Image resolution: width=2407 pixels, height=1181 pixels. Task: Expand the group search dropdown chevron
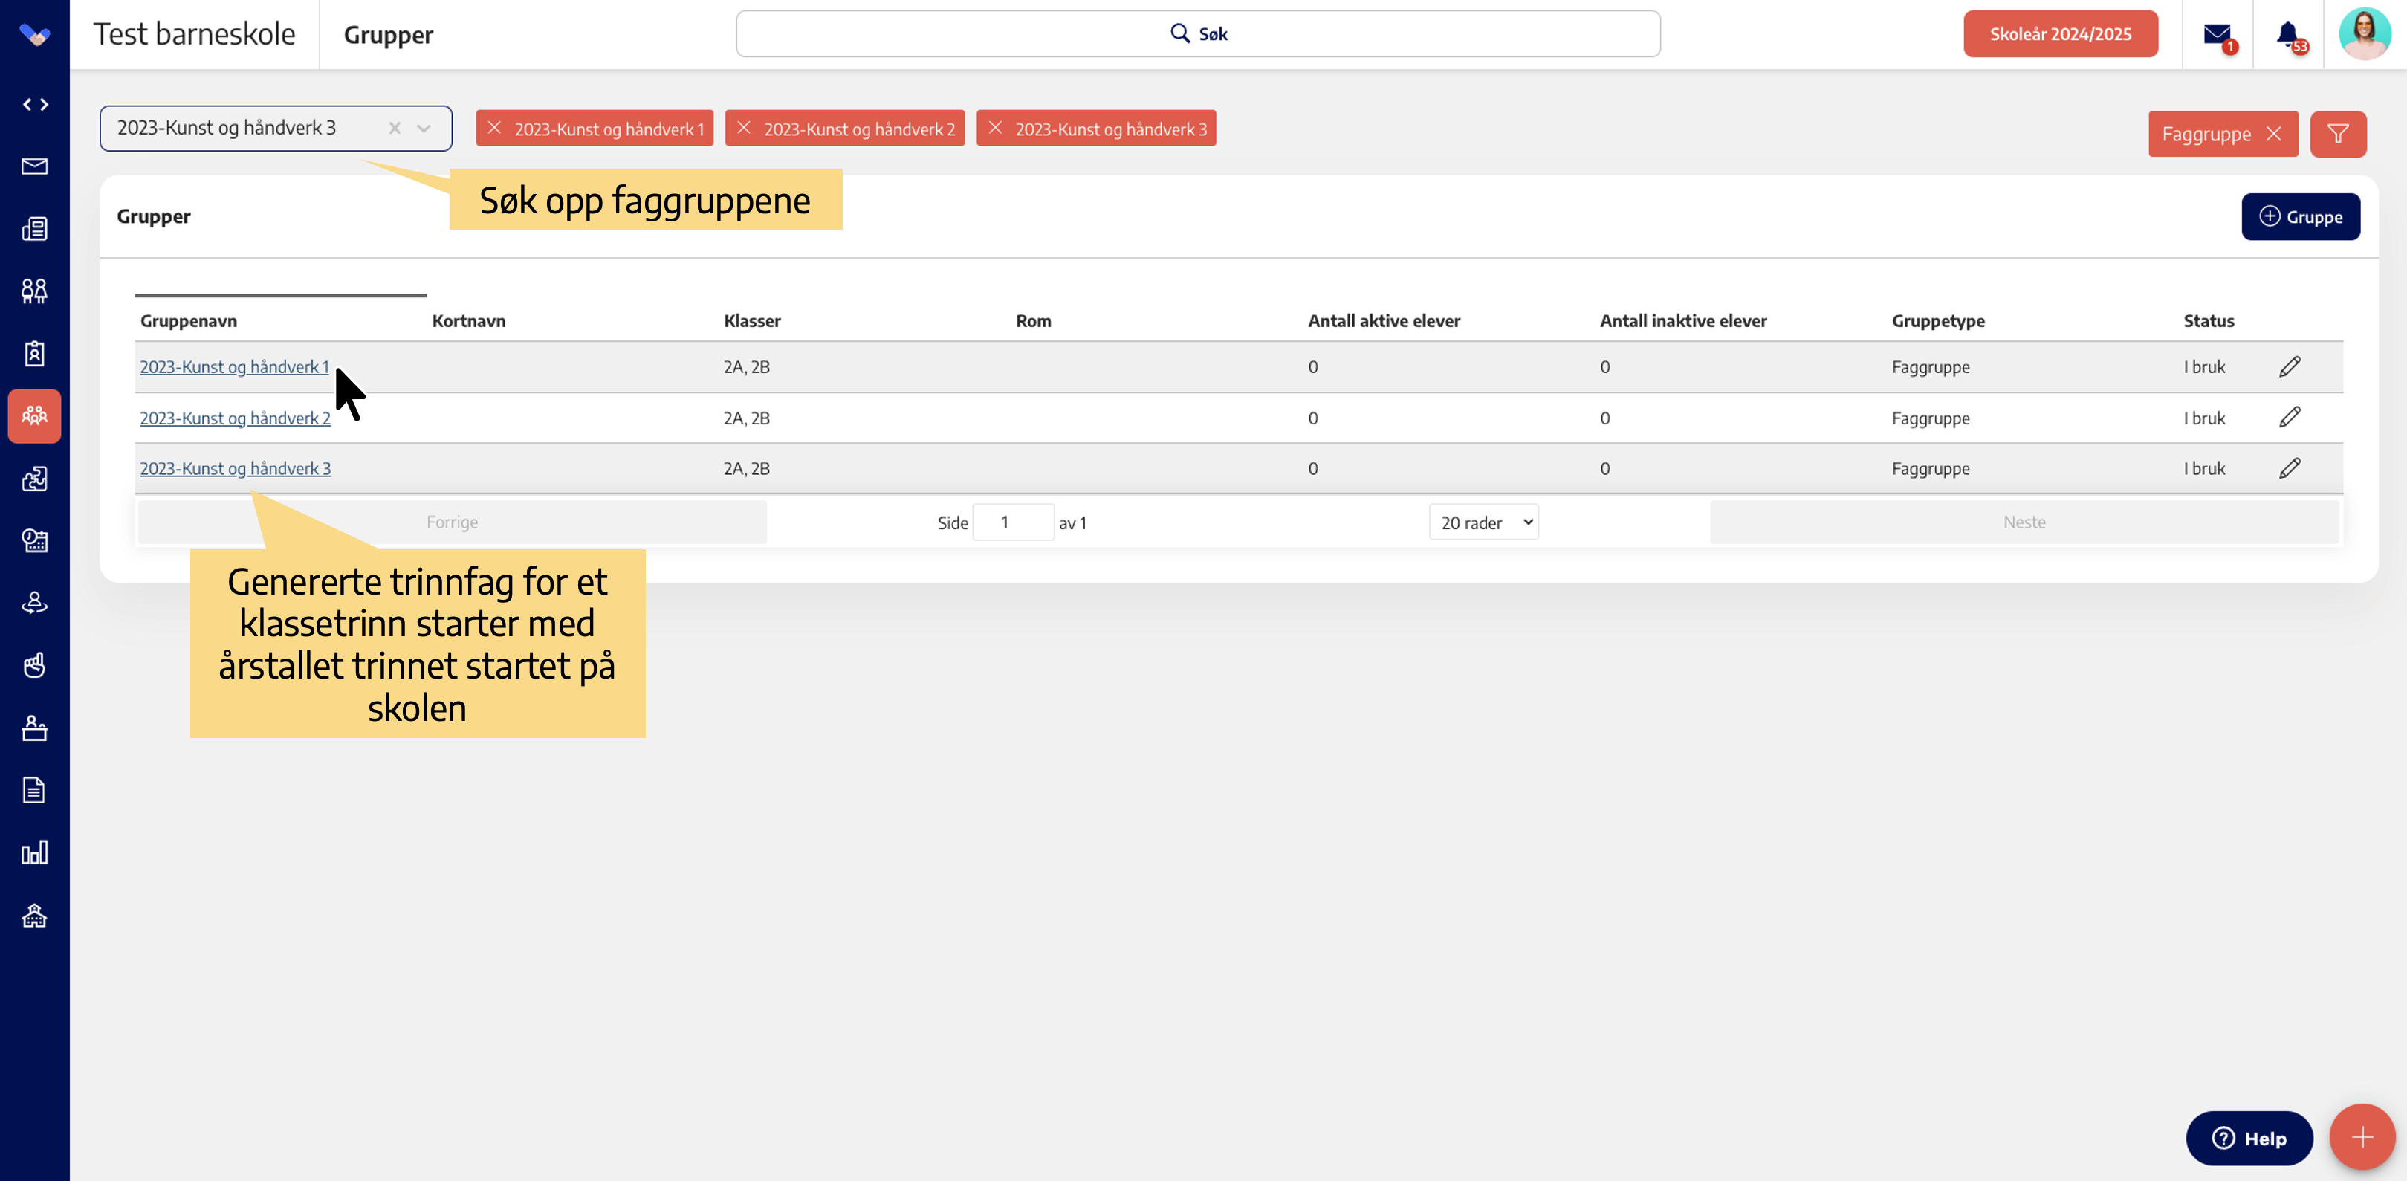pyautogui.click(x=424, y=128)
